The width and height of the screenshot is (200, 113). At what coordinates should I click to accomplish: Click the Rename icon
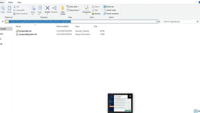click(x=54, y=8)
